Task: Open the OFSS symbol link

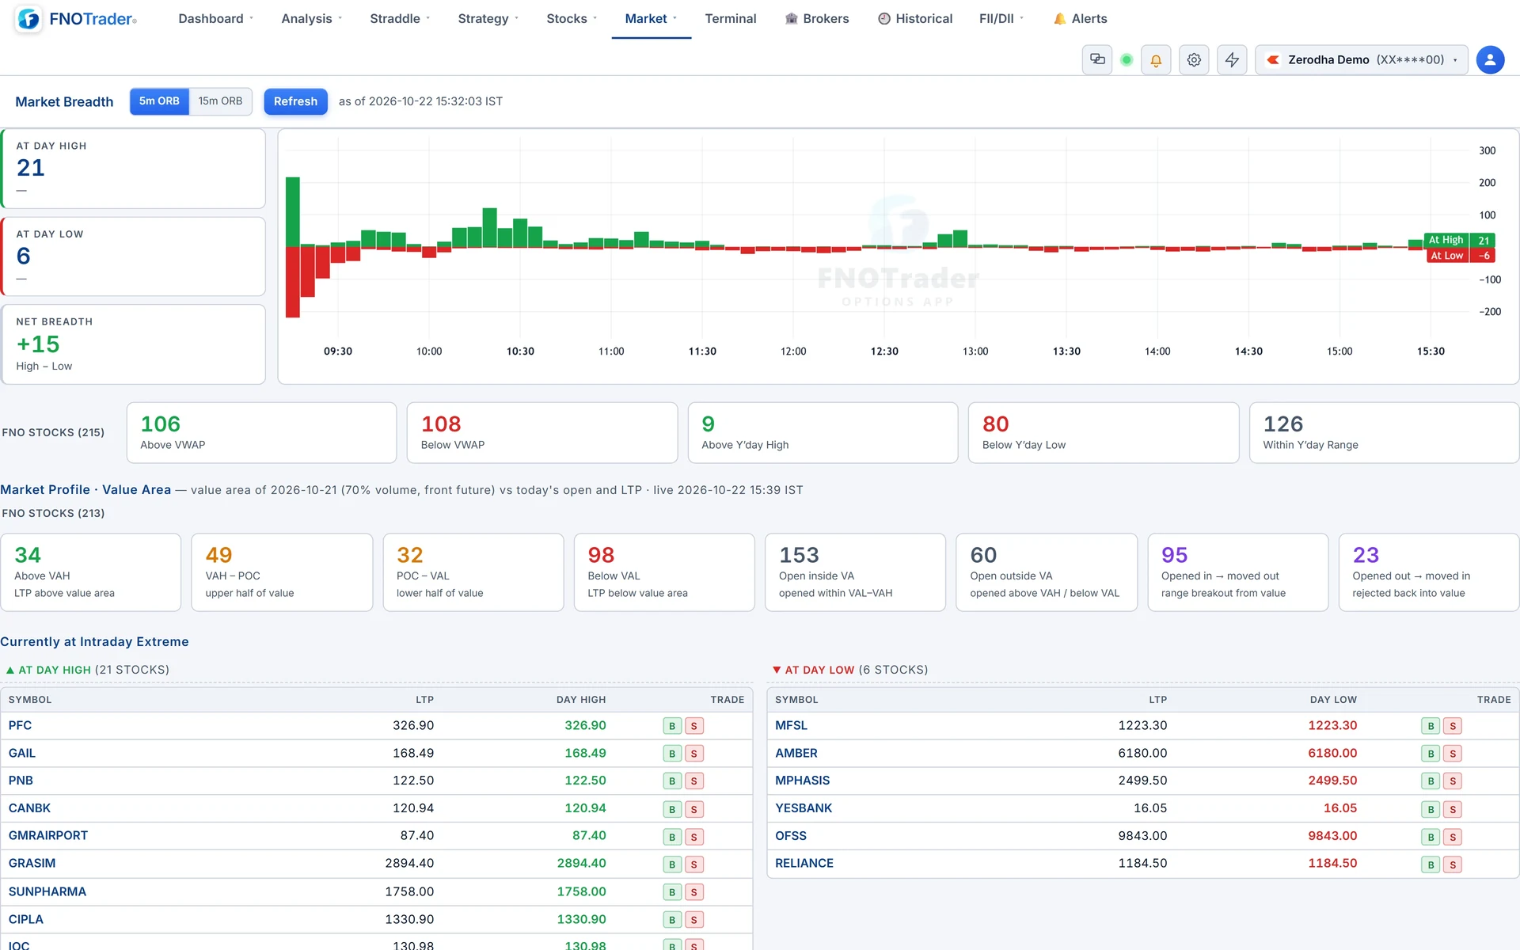Action: click(x=791, y=836)
